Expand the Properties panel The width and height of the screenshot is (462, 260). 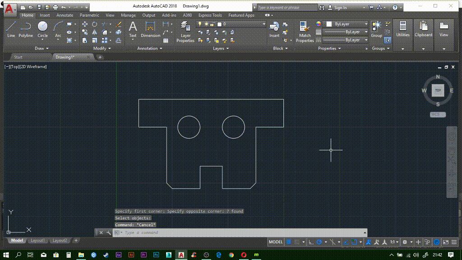[x=329, y=48]
